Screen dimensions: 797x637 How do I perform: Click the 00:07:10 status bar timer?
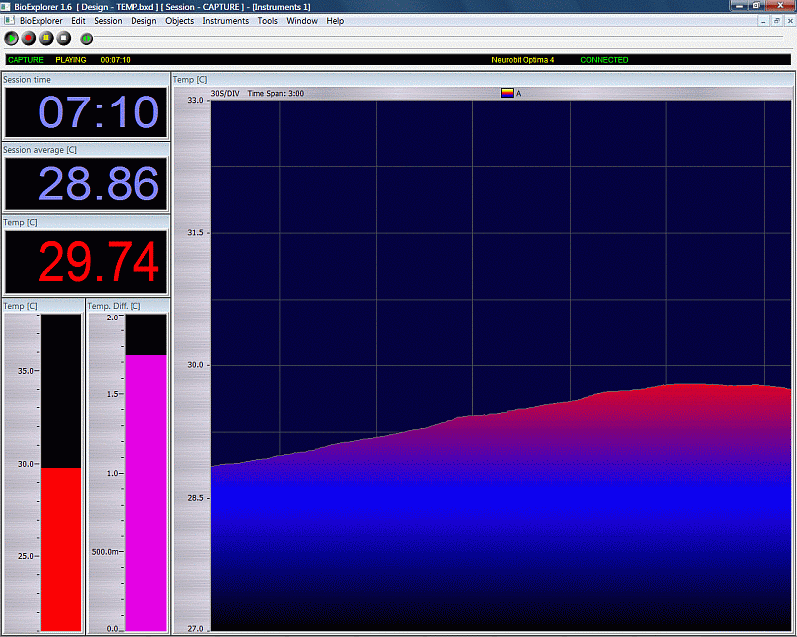pyautogui.click(x=115, y=60)
